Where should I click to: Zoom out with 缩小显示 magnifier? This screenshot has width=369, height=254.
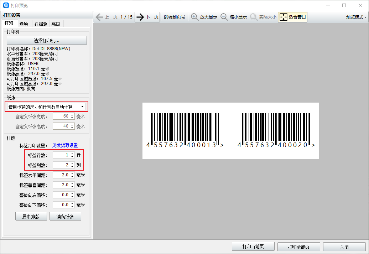234,17
